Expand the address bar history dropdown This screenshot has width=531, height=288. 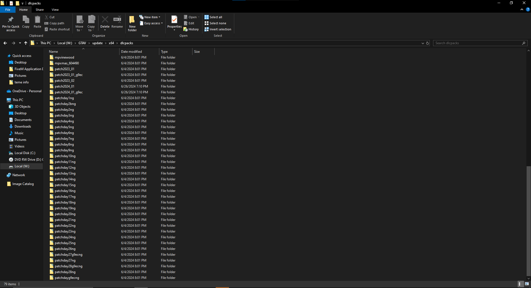423,43
